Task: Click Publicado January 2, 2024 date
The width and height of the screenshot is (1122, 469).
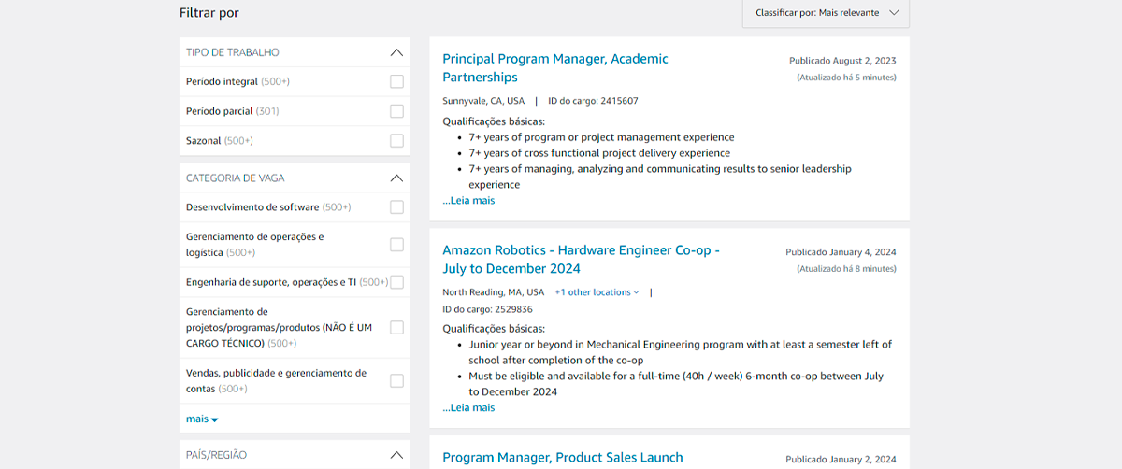Action: pyautogui.click(x=841, y=460)
